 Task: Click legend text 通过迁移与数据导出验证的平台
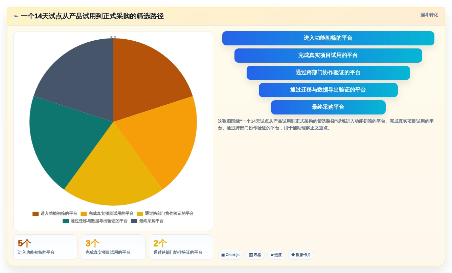tap(99, 221)
